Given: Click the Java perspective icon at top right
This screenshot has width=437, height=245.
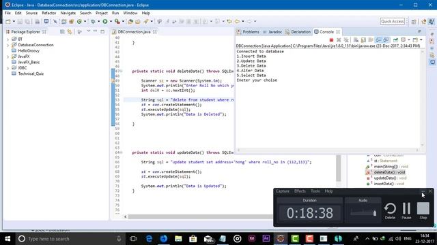Looking at the screenshot, I should pos(432,21).
